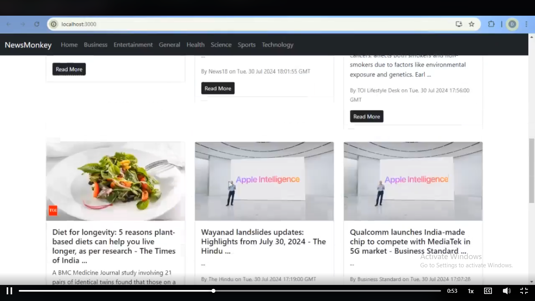
Task: Open the Health category
Action: (195, 45)
